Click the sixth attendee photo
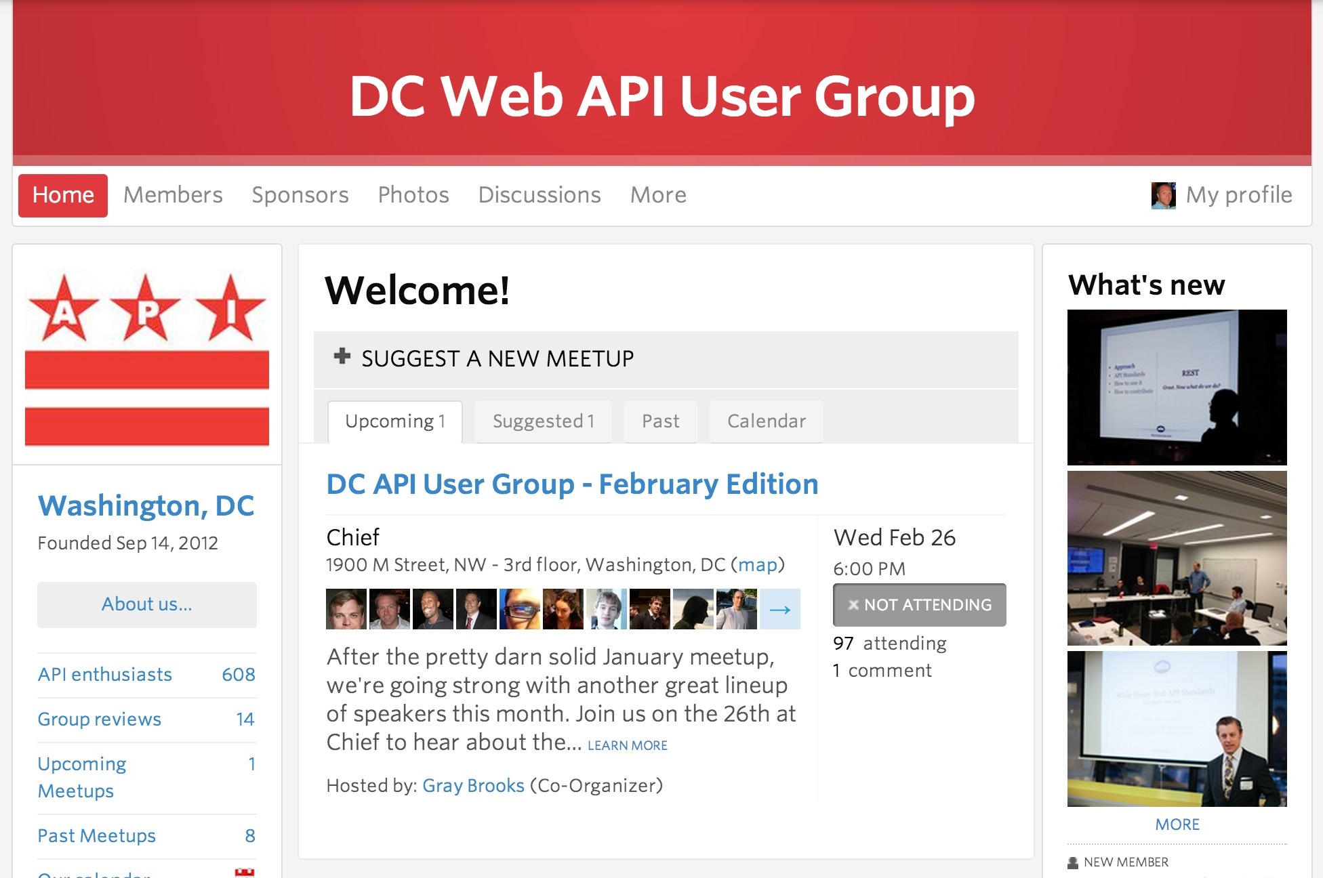Image resolution: width=1323 pixels, height=878 pixels. tap(563, 609)
